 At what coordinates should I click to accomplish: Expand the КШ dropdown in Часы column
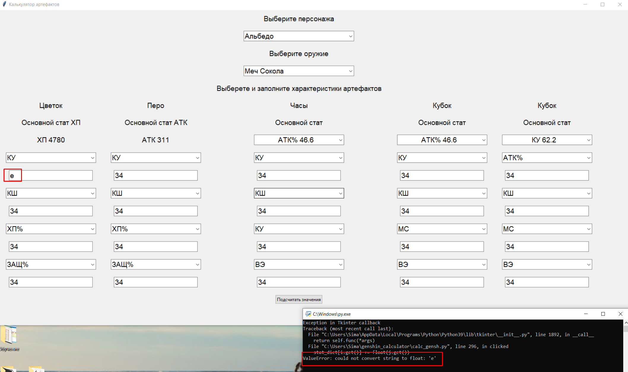click(x=298, y=193)
